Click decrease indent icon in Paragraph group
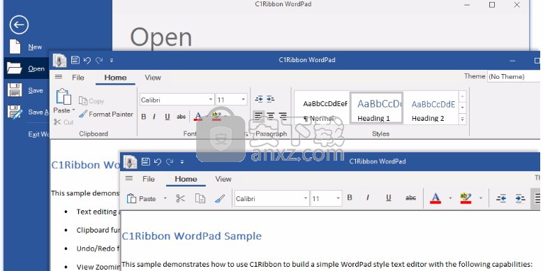The image size is (543, 271). [x=259, y=99]
